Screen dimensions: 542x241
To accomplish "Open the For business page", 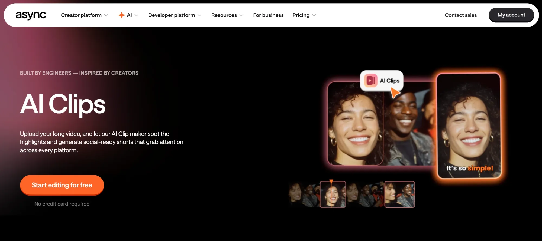I will click(268, 15).
